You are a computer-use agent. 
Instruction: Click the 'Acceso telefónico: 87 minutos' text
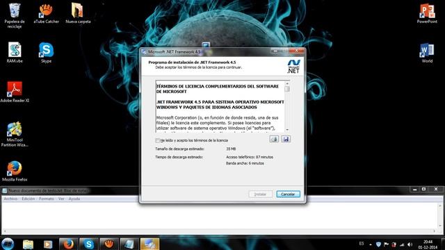tap(250, 157)
